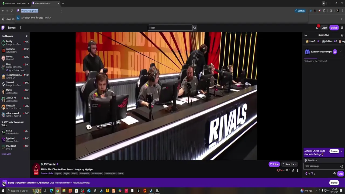Click the Gemini sparkle icon in title bar

(324, 3)
